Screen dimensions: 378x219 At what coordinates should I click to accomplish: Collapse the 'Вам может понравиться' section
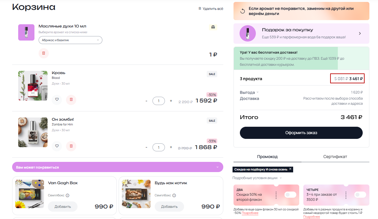pos(217,167)
